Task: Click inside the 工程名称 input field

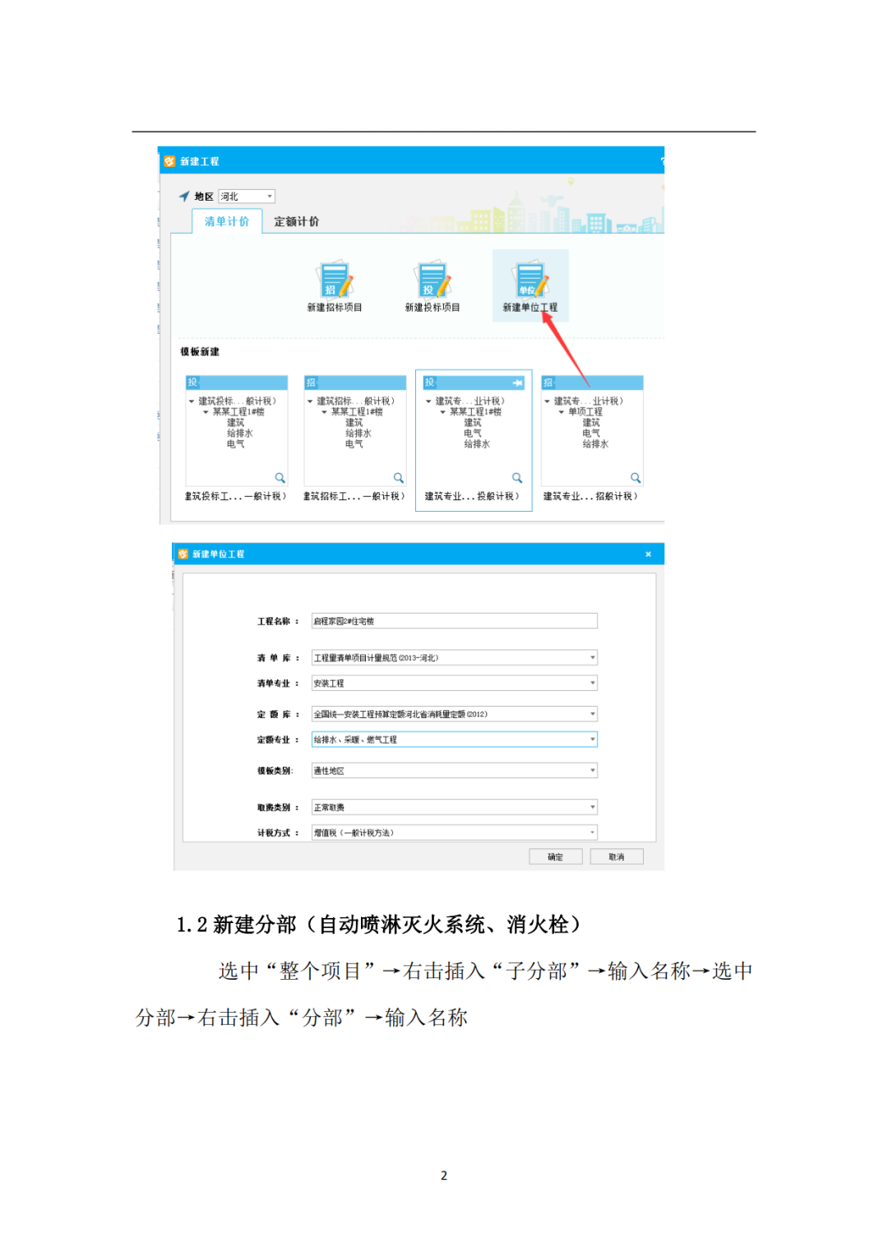Action: coord(452,619)
